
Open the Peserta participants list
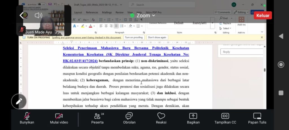pyautogui.click(x=97, y=118)
